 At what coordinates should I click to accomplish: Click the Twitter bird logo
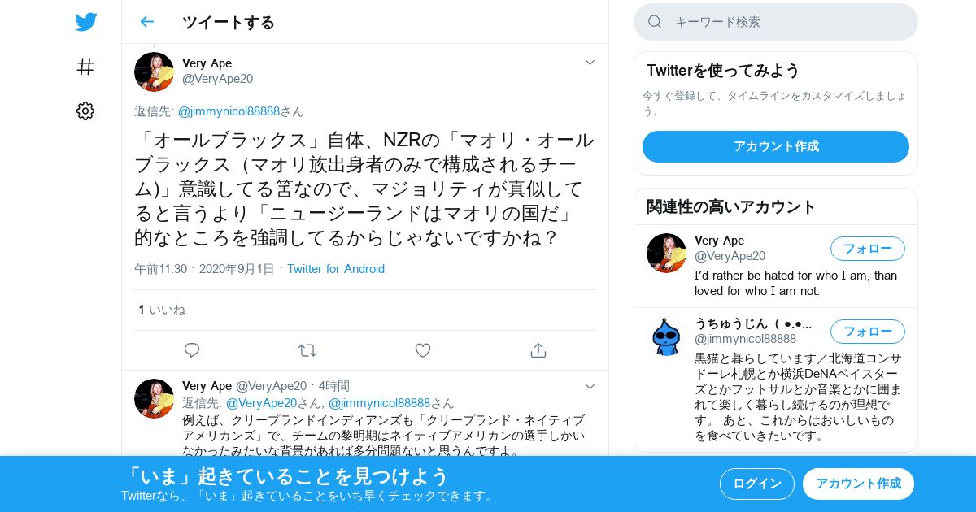(x=85, y=22)
